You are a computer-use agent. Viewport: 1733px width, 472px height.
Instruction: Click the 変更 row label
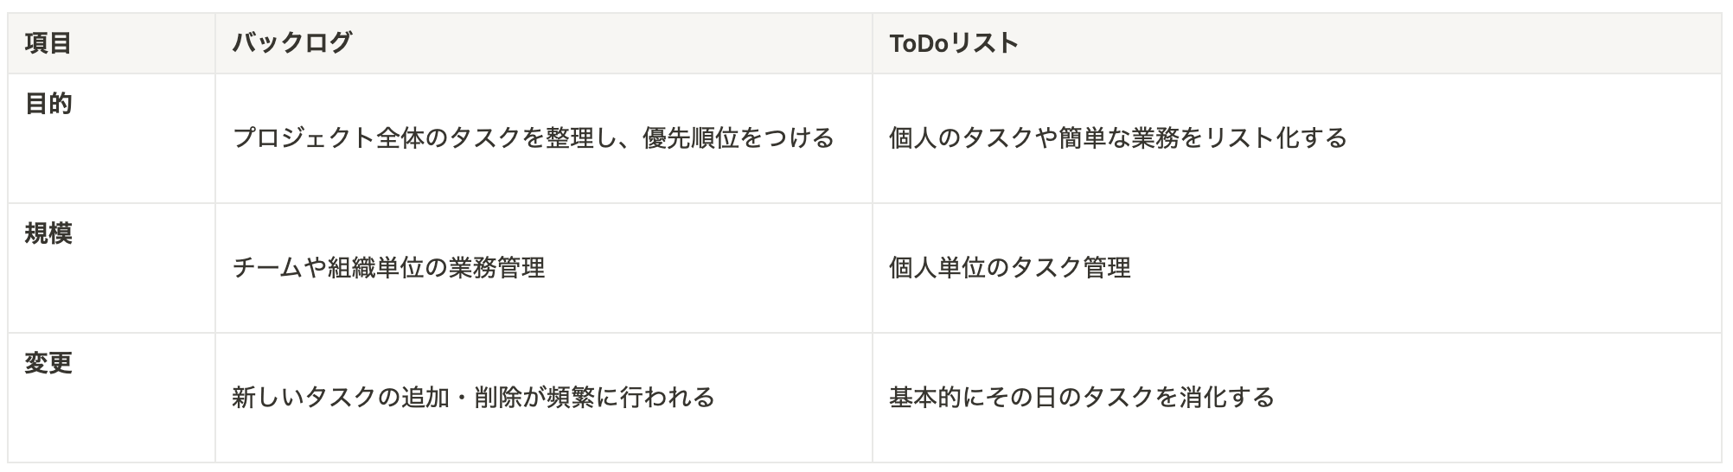pyautogui.click(x=48, y=364)
